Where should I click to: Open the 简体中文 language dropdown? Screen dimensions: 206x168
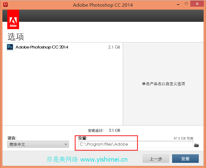point(38,144)
